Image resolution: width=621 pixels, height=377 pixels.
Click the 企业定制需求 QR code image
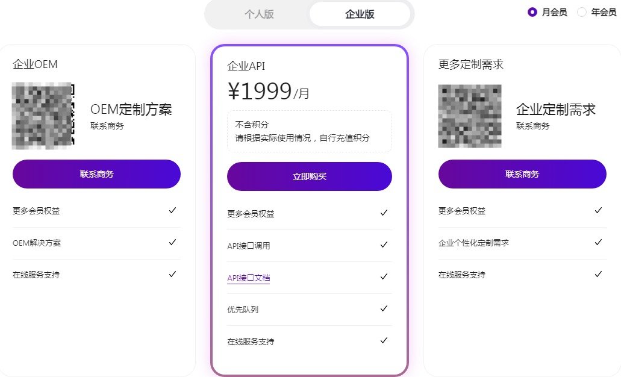click(470, 116)
